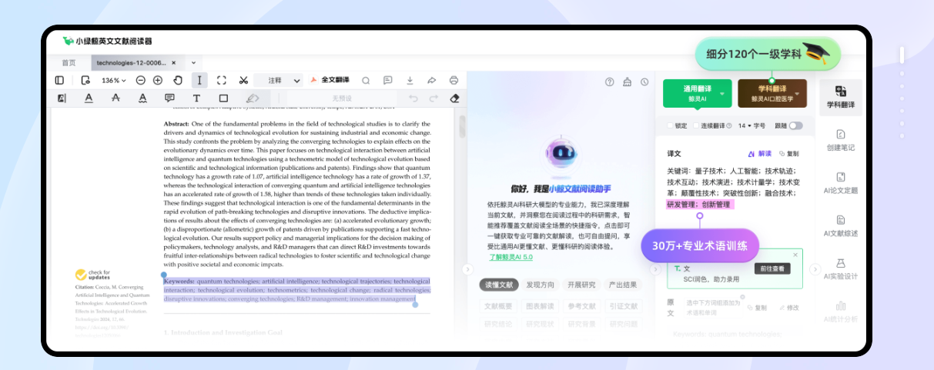
Task: Click 复制 in the 原文 row
Action: 757,308
